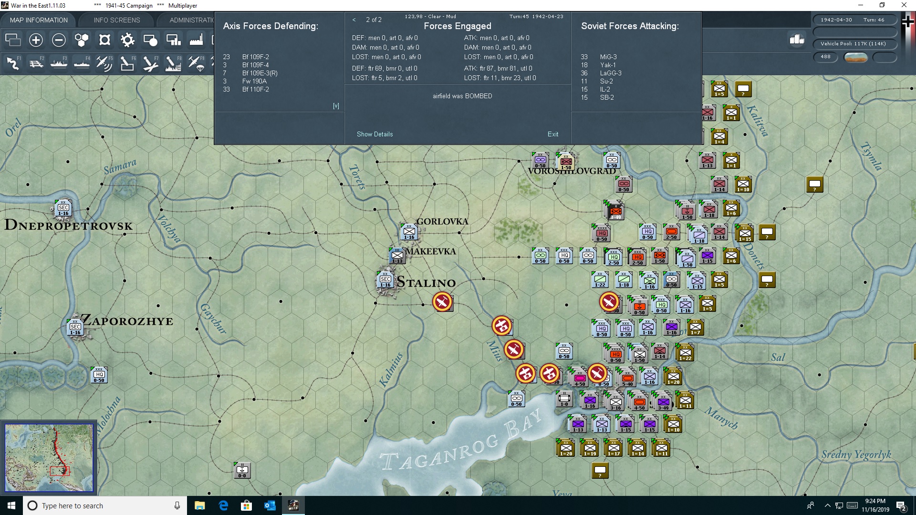This screenshot has width=916, height=515.
Task: Select the 1-50 unit at Voroshilovgrad
Action: [566, 162]
